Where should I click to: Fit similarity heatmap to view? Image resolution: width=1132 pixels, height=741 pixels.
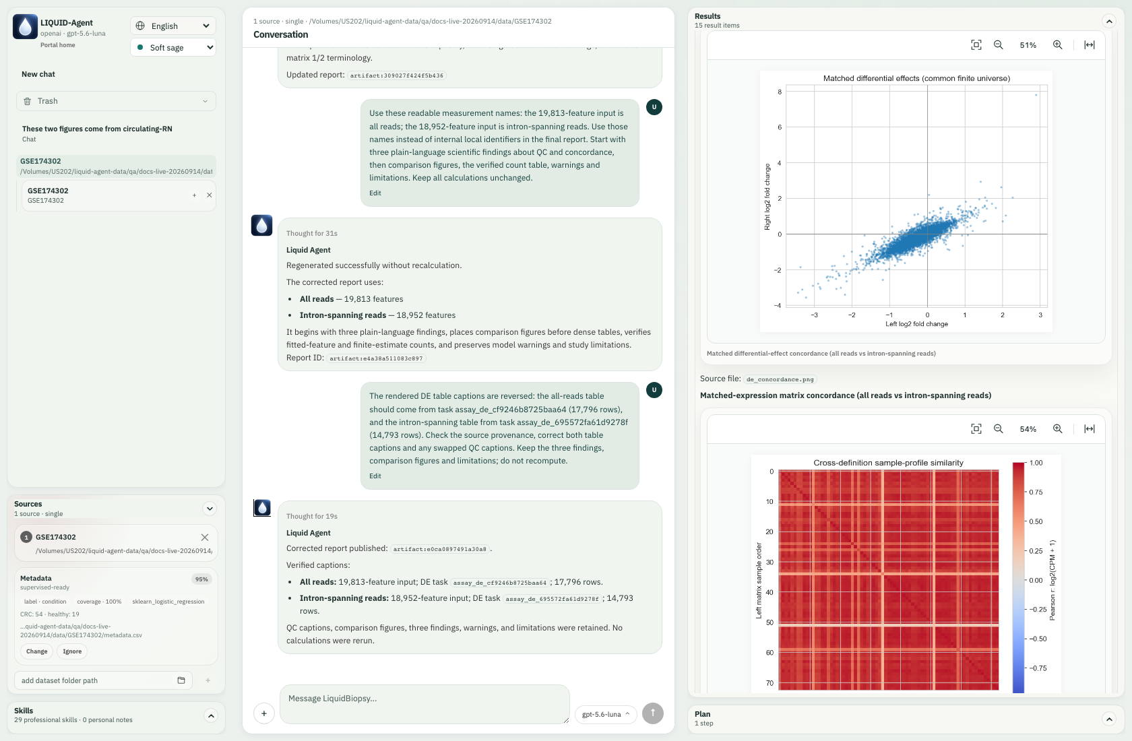tap(976, 429)
